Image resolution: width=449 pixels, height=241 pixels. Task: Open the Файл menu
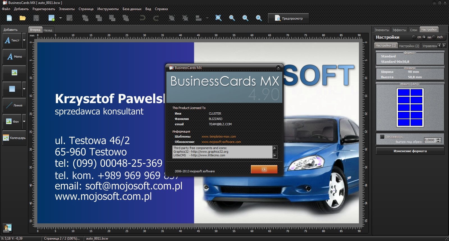point(6,9)
